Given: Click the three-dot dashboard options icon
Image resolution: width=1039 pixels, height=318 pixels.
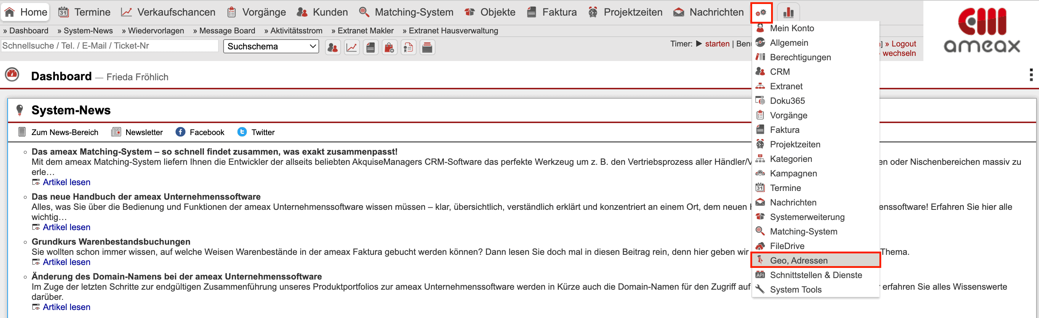Looking at the screenshot, I should 1031,75.
